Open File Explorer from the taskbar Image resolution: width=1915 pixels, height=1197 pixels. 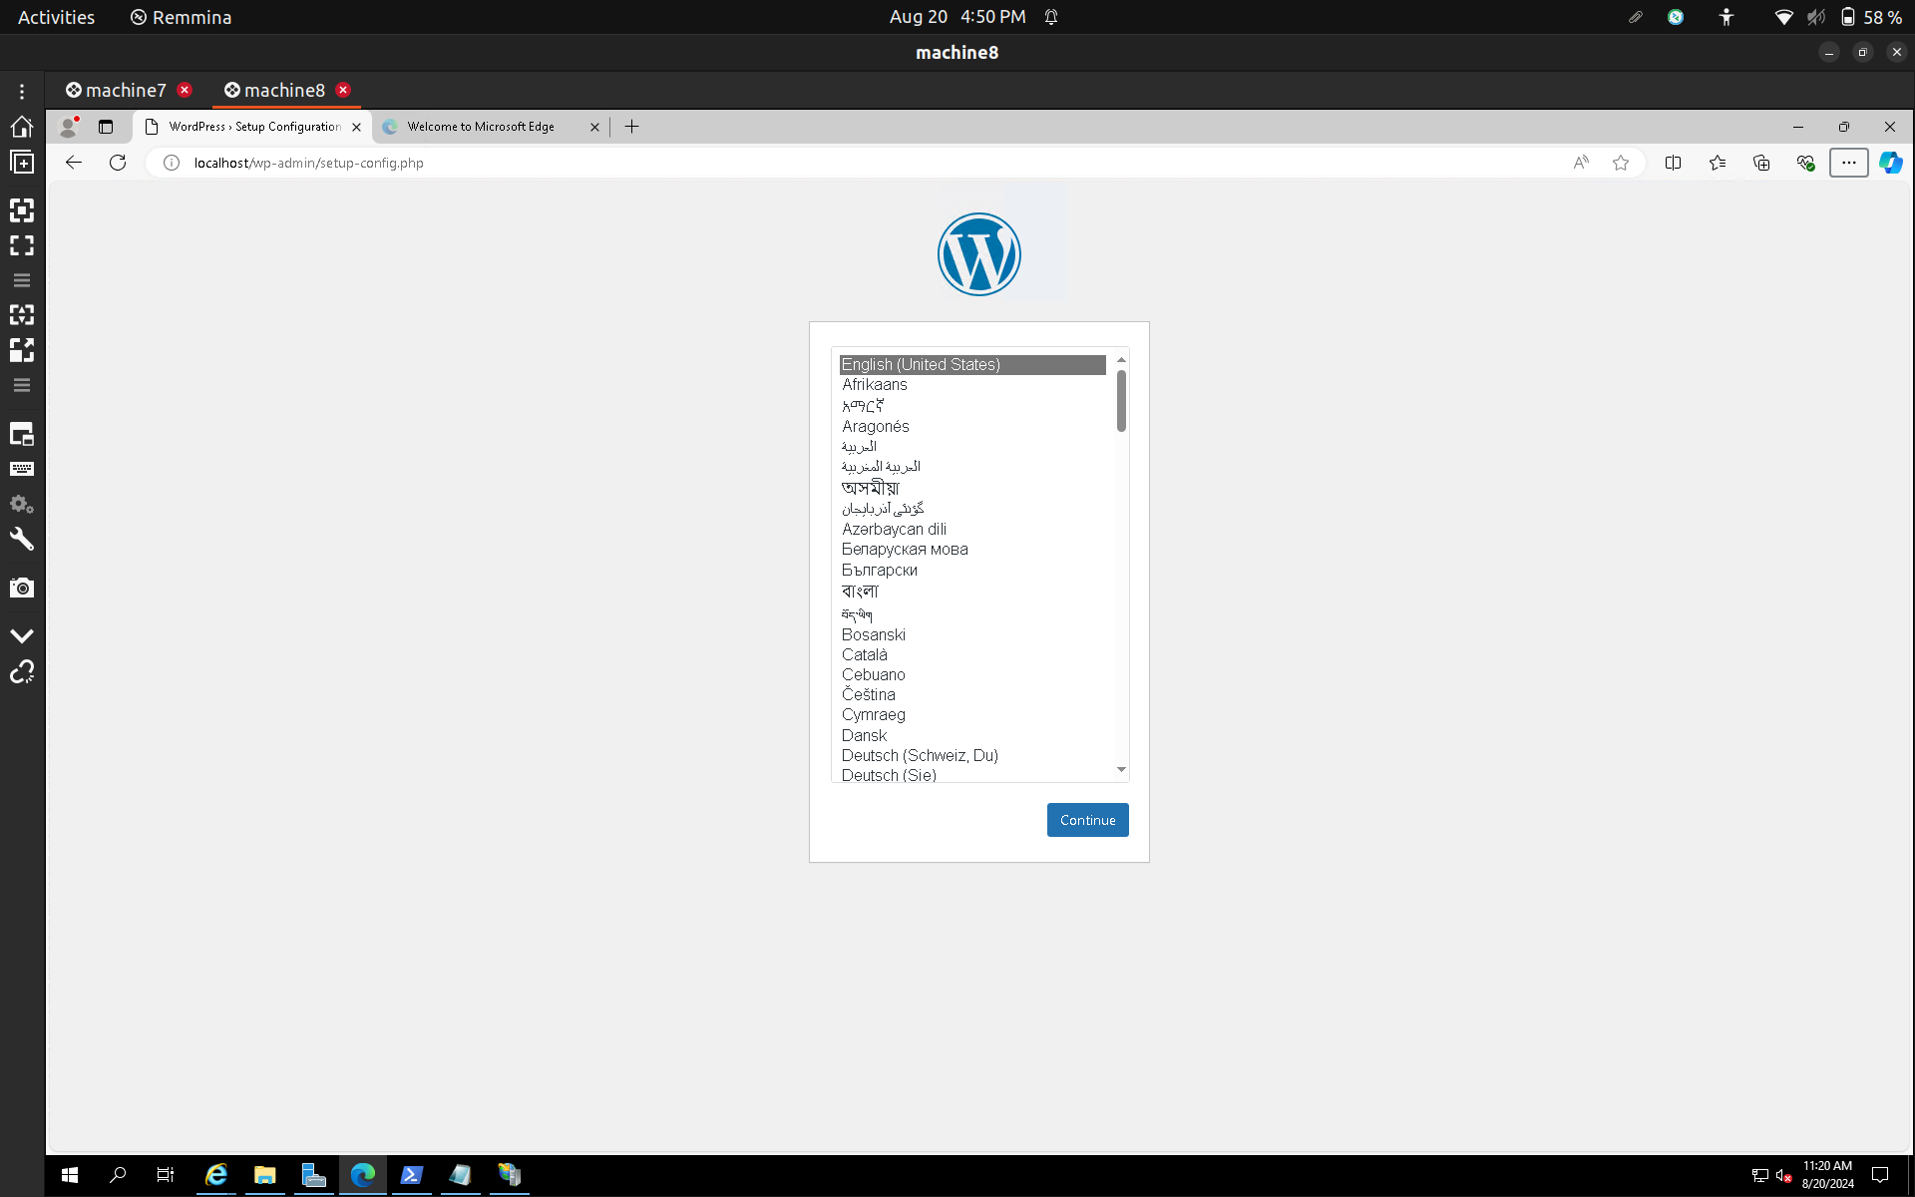(x=264, y=1175)
